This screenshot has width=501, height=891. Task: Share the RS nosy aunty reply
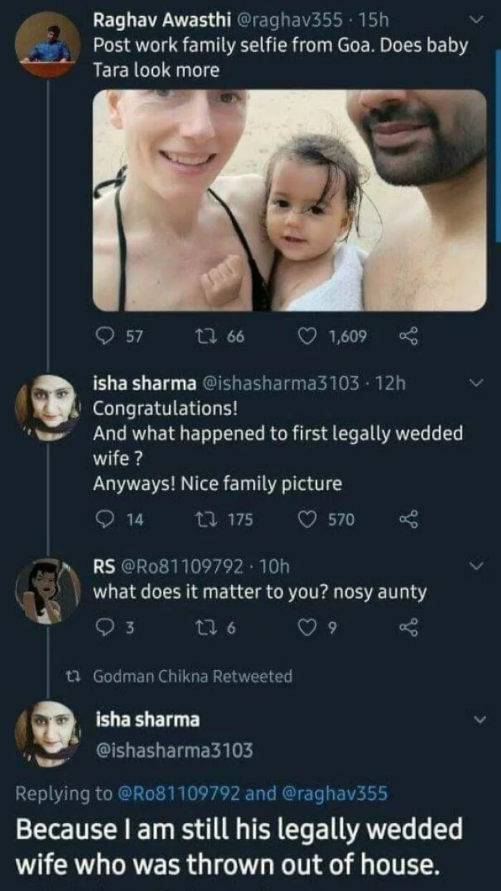[x=409, y=628]
